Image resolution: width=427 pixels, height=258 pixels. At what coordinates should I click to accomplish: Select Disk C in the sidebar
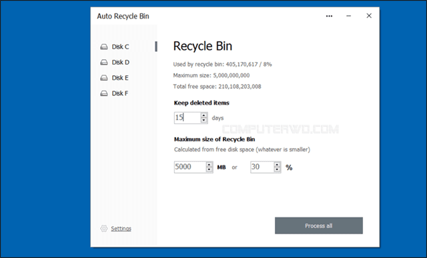coord(115,47)
